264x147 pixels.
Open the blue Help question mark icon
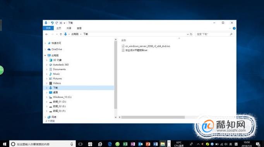click(x=234, y=28)
